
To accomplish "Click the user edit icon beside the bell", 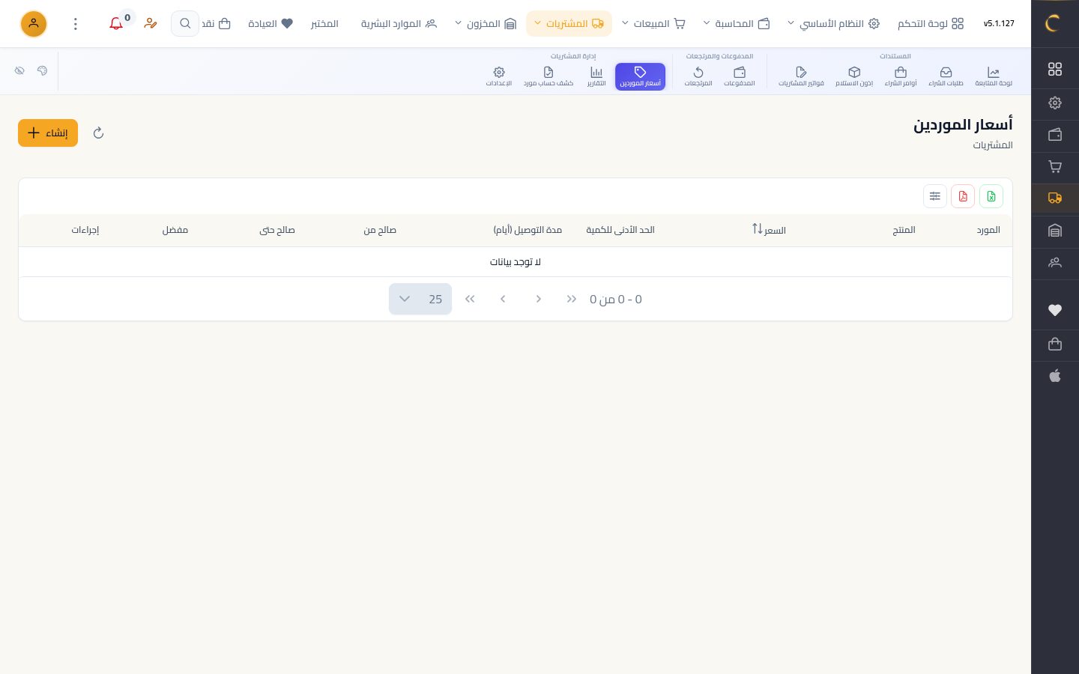I will (x=151, y=24).
